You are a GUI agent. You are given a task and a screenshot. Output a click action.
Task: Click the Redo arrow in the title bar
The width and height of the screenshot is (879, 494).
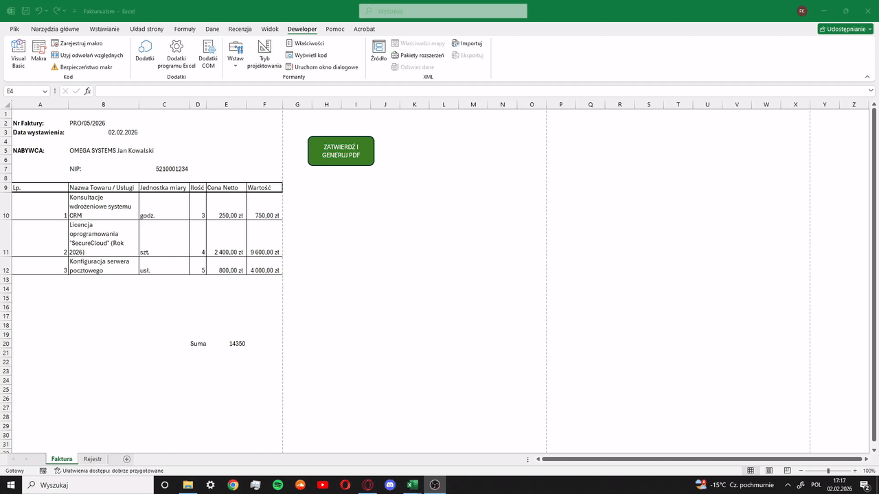(x=56, y=11)
